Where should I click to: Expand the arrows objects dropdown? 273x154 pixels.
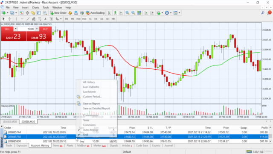click(61, 19)
